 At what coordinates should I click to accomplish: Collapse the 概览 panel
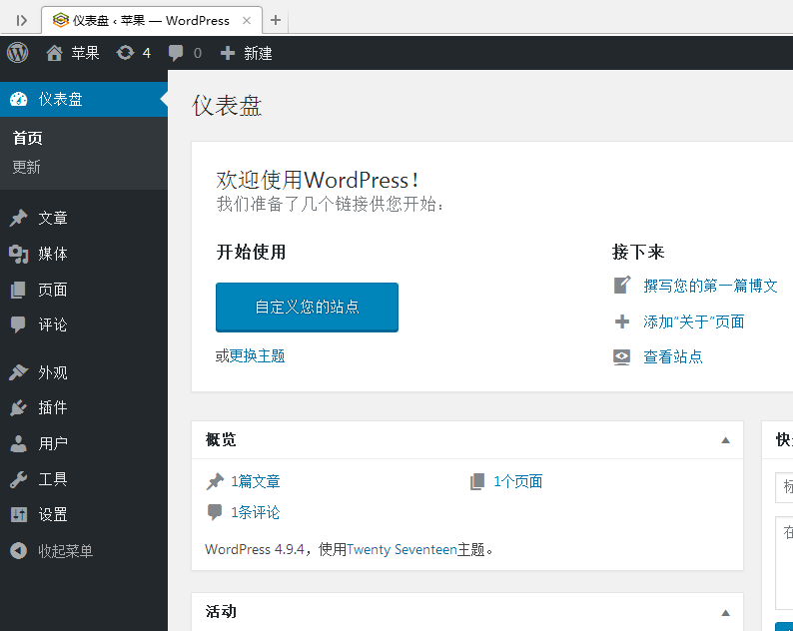(726, 440)
